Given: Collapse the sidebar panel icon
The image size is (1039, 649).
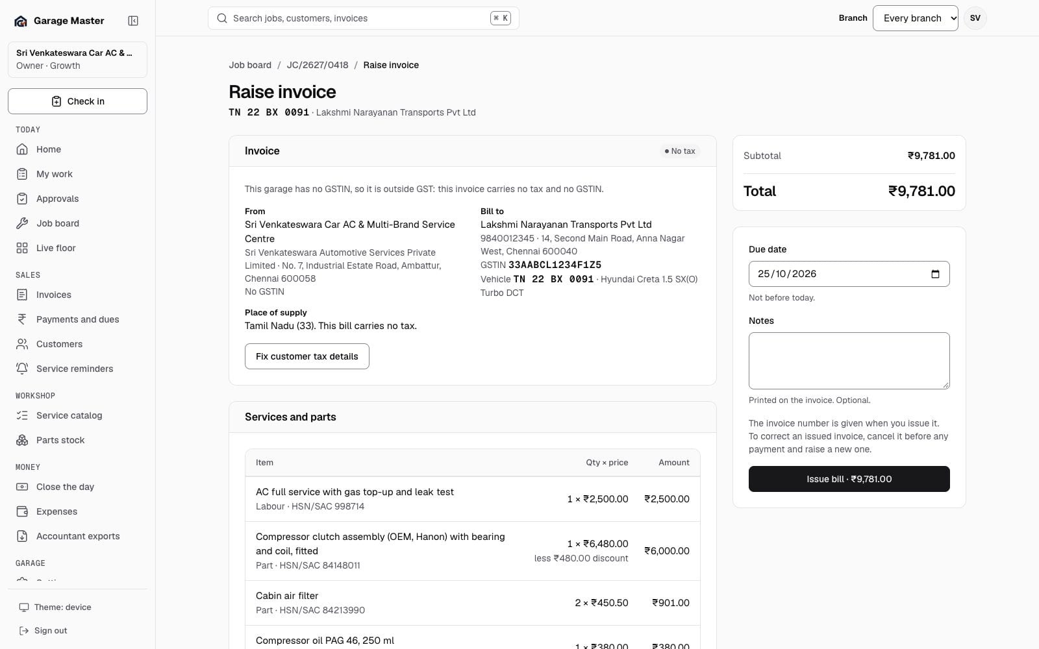Looking at the screenshot, I should 133,21.
